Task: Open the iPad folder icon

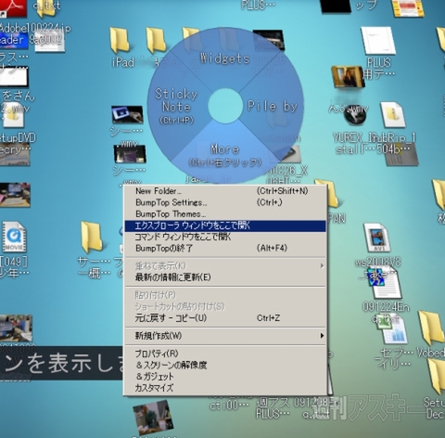Action: coord(120,41)
